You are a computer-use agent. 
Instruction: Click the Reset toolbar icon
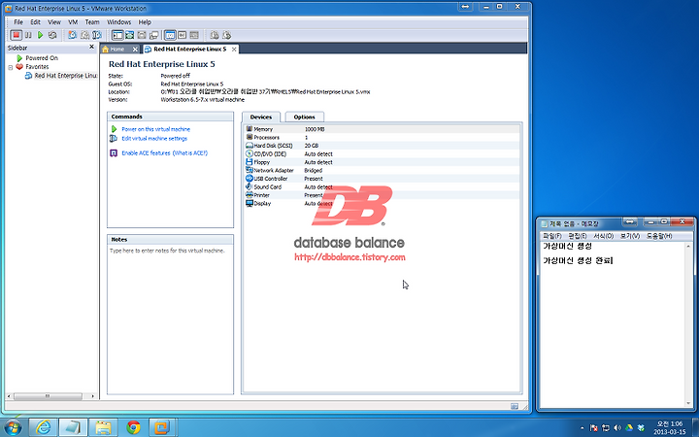[52, 35]
